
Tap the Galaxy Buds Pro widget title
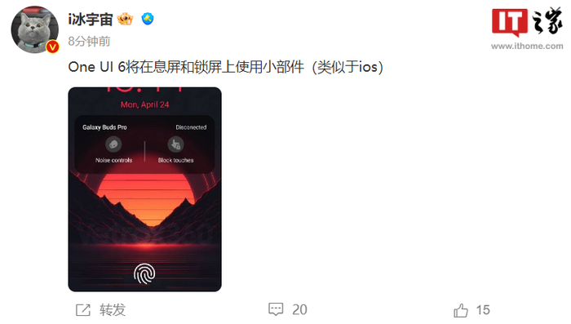tap(104, 127)
